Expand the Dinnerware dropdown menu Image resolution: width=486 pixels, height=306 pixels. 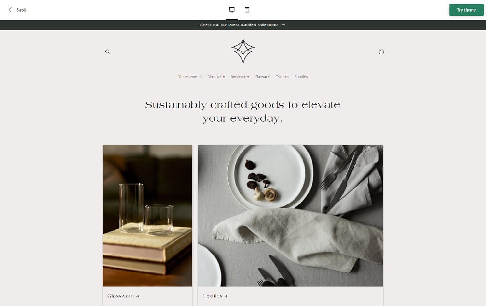[190, 77]
